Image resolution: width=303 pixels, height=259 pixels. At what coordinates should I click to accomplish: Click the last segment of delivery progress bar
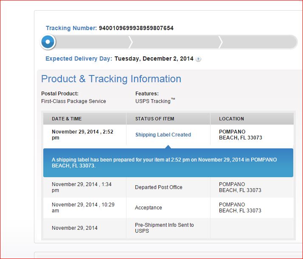pyautogui.click(x=259, y=42)
